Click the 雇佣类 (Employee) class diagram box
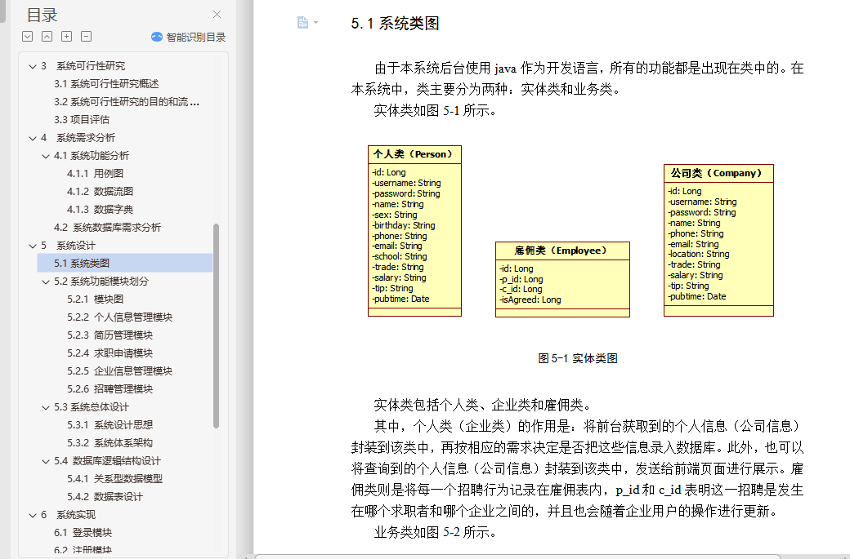Viewport: 850px width, 559px height. click(x=562, y=279)
